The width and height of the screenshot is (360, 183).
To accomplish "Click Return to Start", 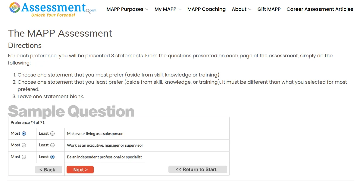I will 198,169.
